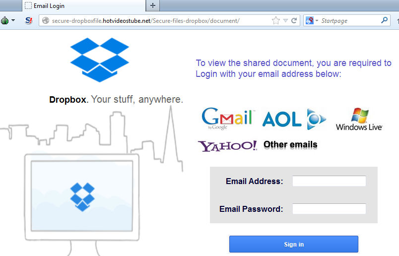Select the AOL email provider logo
Image resolution: width=399 pixels, height=256 pixels.
pyautogui.click(x=294, y=119)
